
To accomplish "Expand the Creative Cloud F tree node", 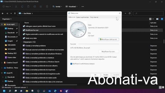I will pos(2,63).
